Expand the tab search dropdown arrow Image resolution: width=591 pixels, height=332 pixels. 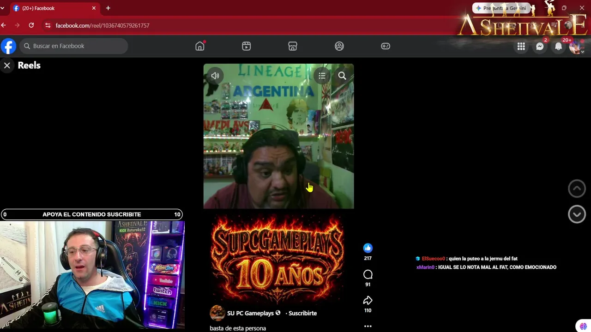pos(2,8)
